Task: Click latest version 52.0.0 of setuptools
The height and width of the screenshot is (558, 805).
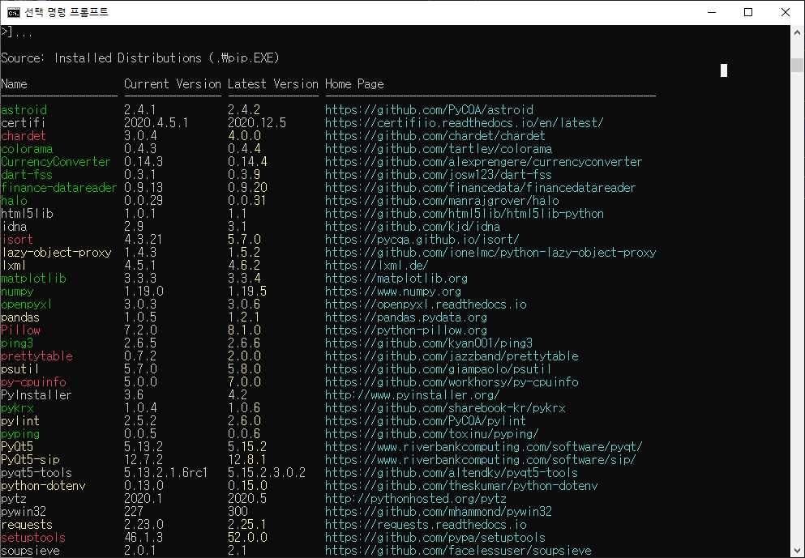Action: (x=247, y=538)
